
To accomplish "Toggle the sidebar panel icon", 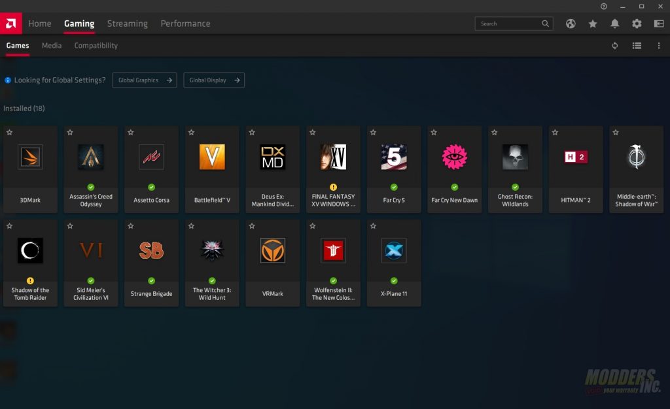I will 659,24.
